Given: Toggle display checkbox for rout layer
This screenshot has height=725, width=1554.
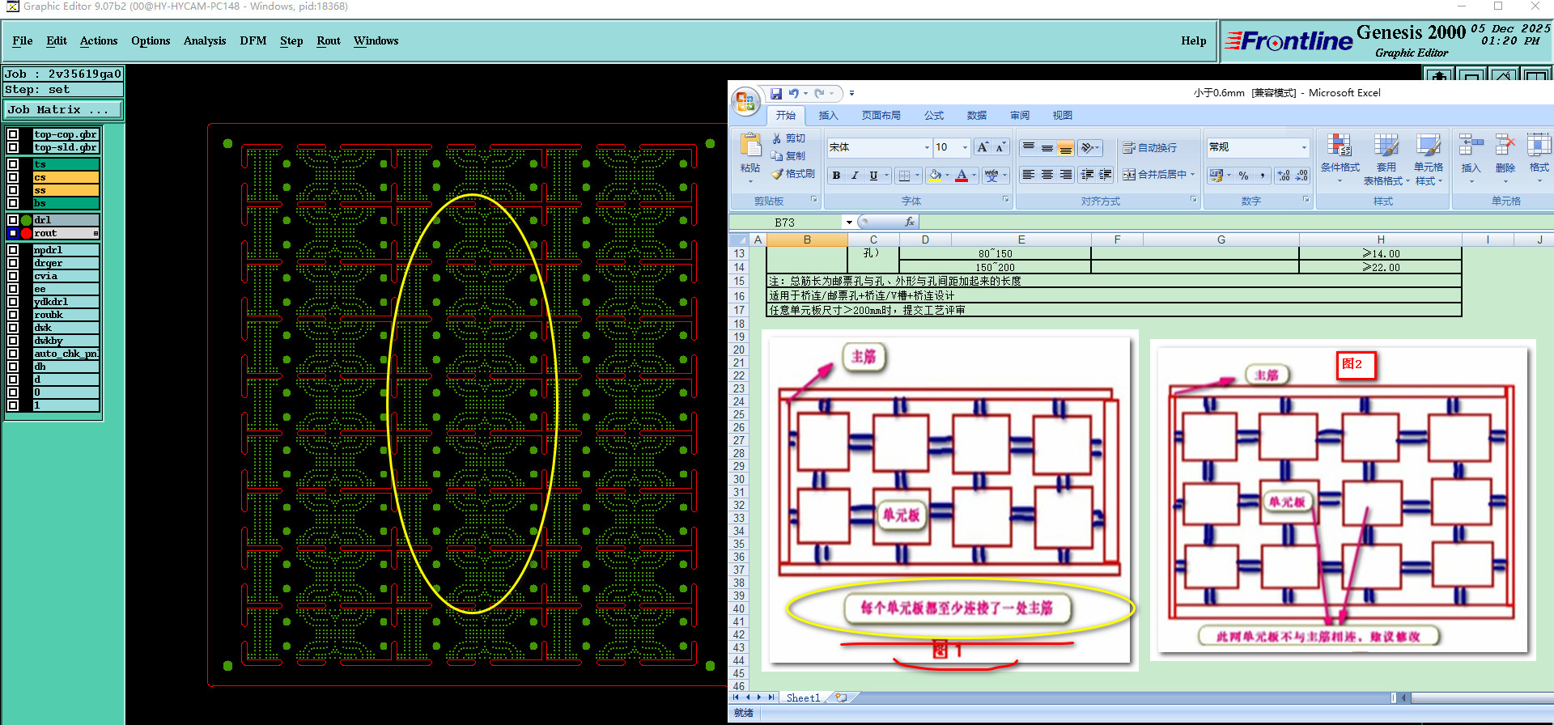Looking at the screenshot, I should pos(13,233).
